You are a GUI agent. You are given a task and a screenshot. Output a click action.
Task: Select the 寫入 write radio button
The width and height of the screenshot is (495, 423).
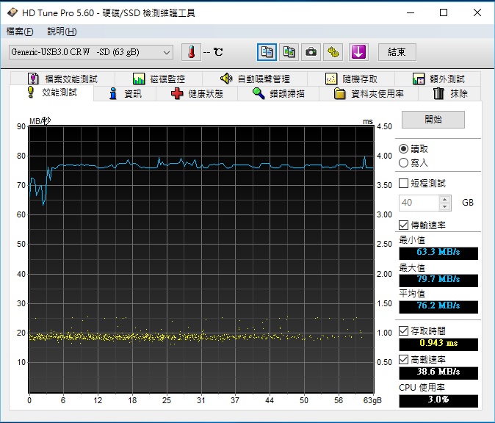coord(403,162)
